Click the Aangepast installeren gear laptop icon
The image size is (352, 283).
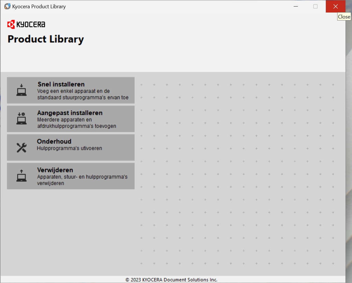point(21,118)
